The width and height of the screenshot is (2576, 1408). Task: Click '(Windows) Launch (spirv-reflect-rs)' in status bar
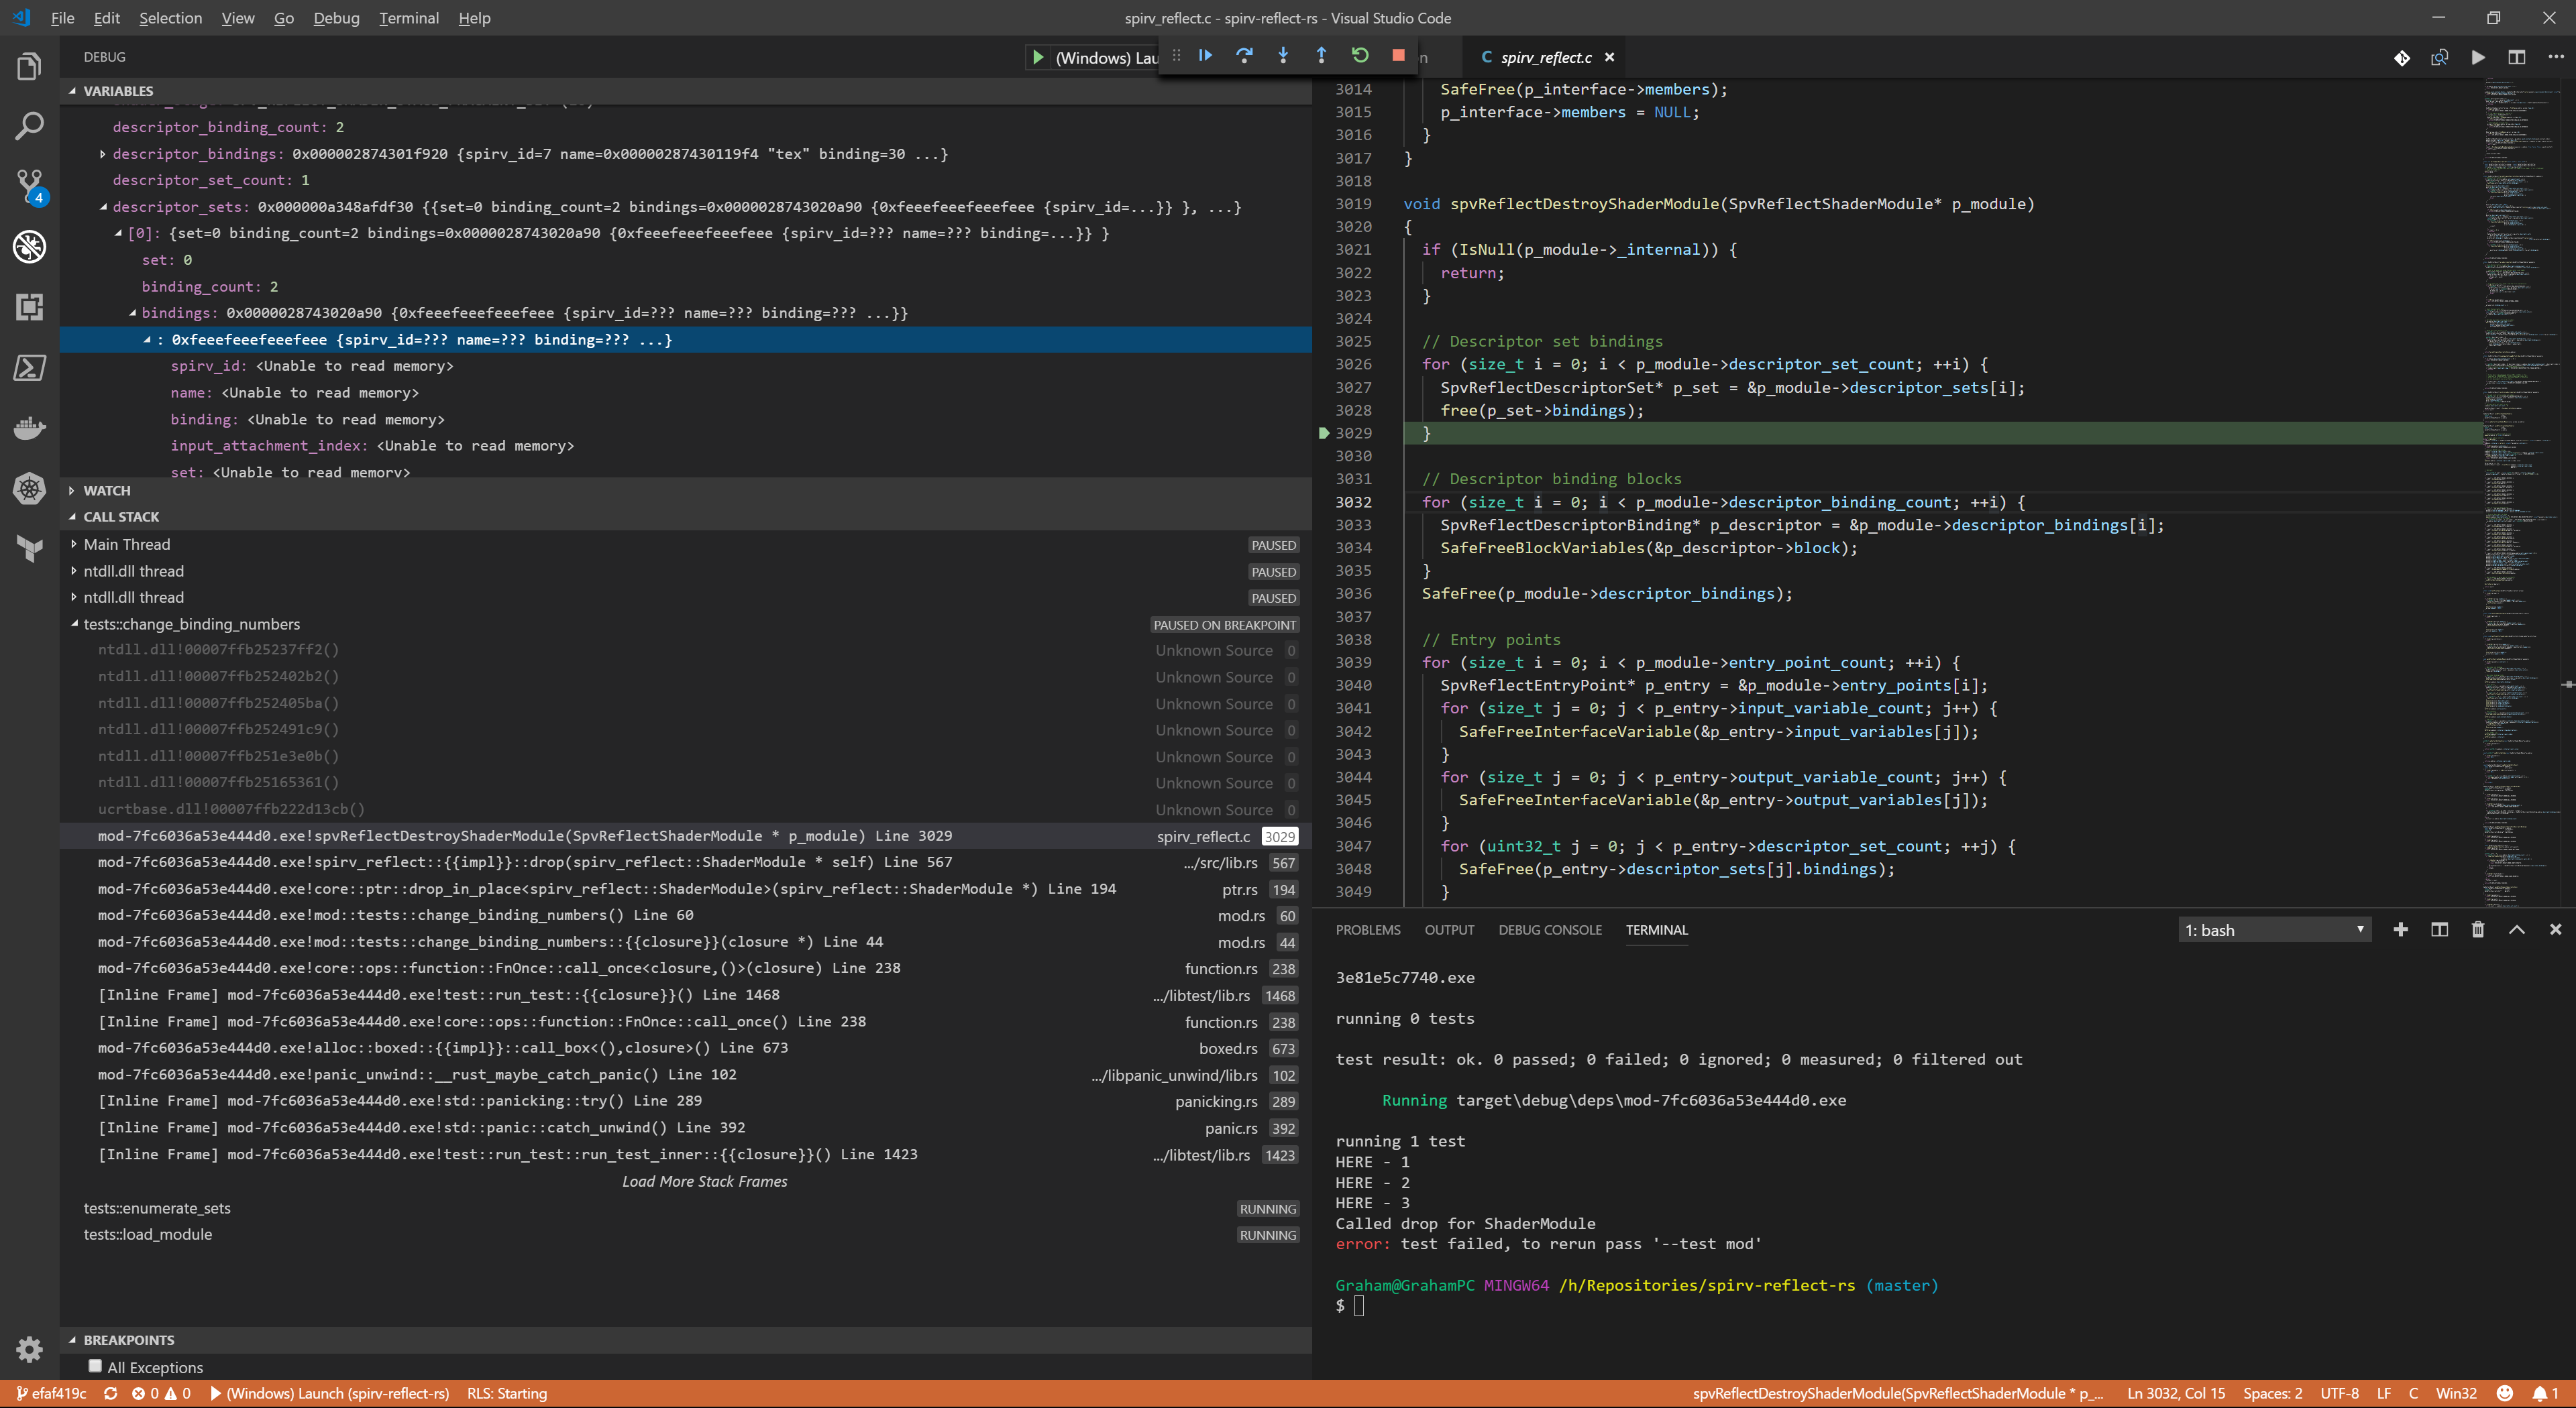tap(330, 1393)
